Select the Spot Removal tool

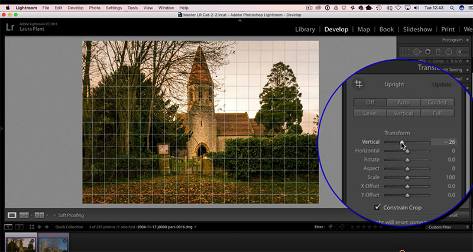point(417,52)
